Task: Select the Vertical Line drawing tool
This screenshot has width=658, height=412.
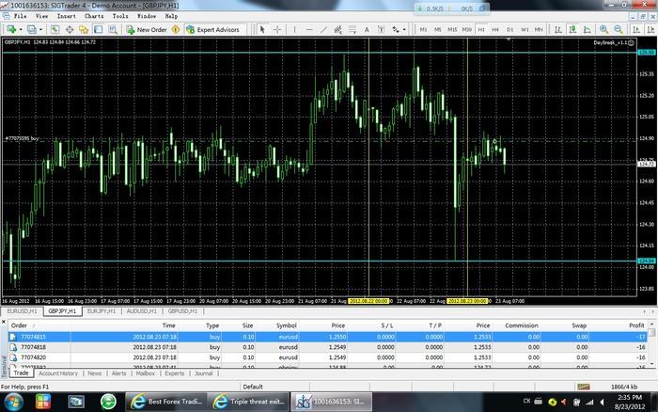Action: [294, 29]
